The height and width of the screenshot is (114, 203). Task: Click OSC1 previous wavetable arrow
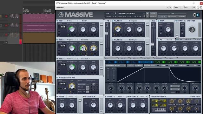pyautogui.click(x=77, y=21)
